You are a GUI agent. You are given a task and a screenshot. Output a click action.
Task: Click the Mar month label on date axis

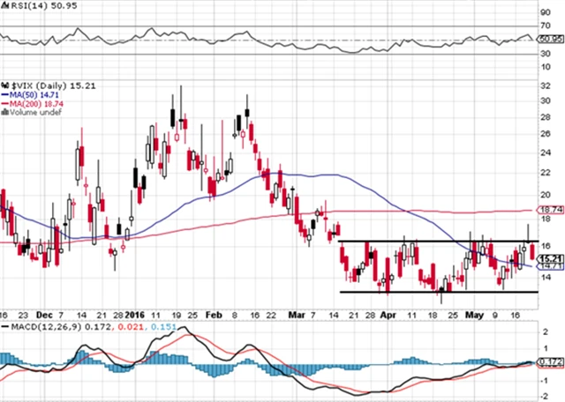click(x=297, y=316)
